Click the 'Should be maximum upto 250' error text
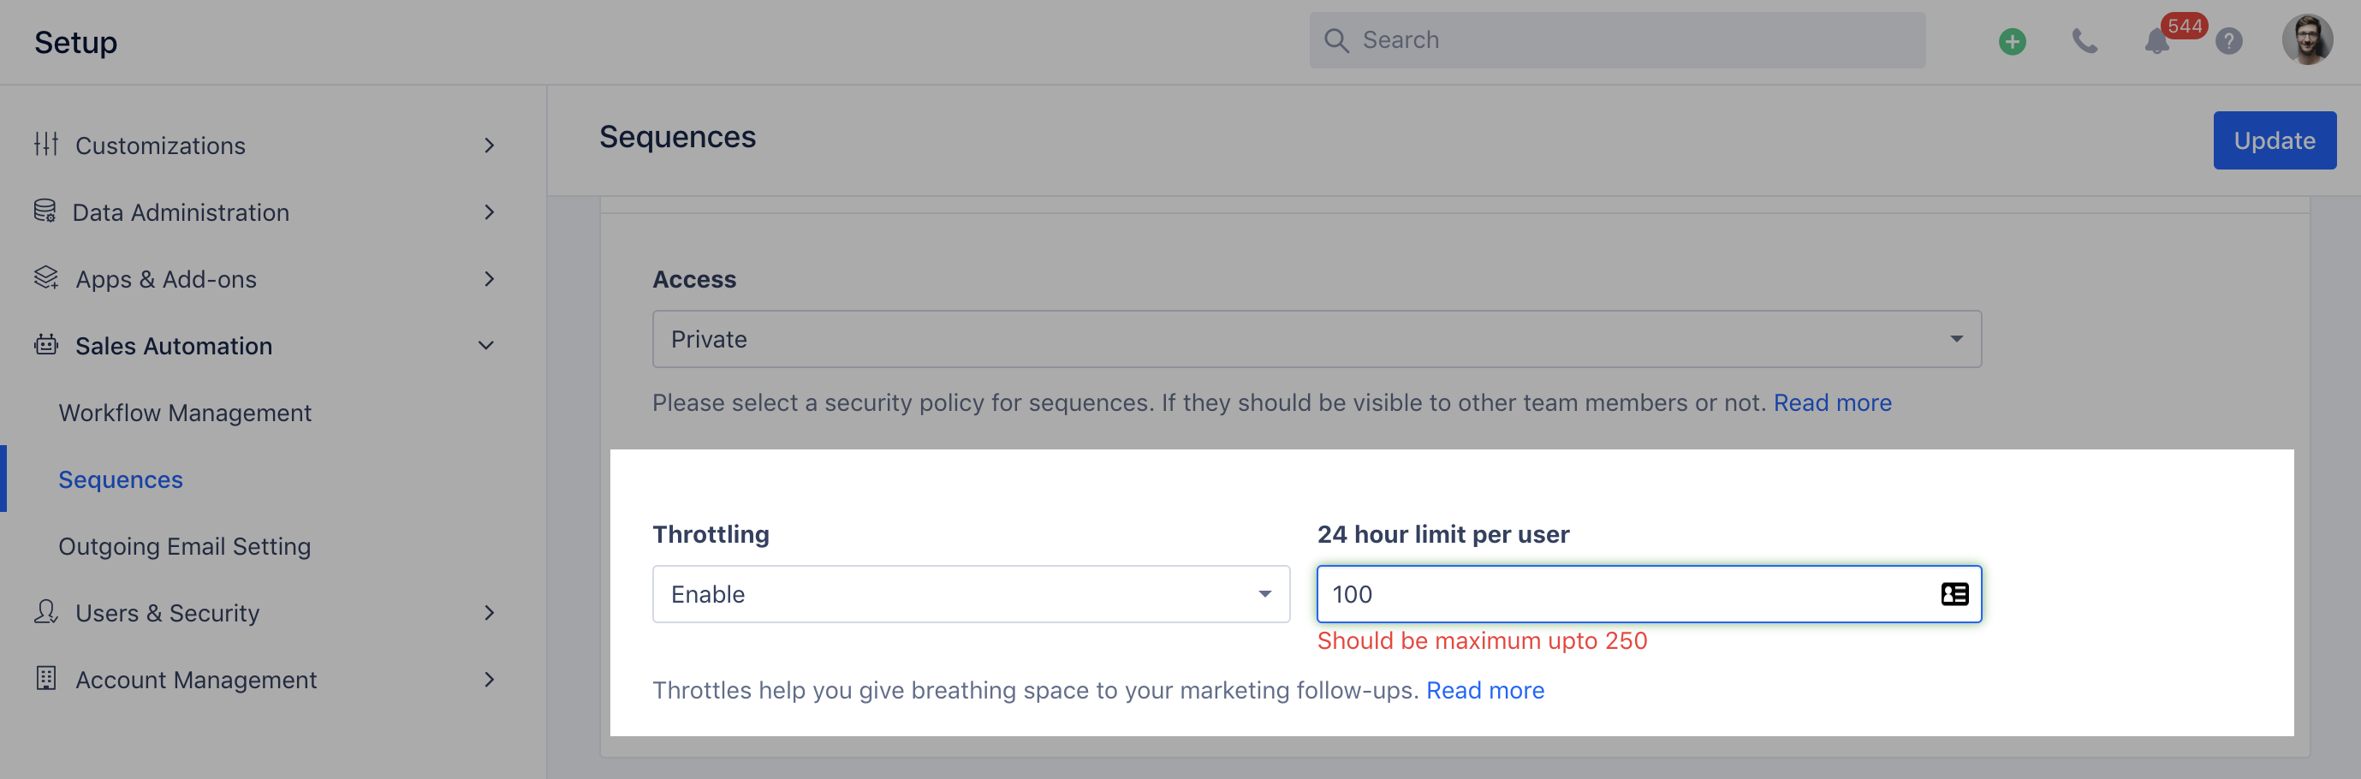The height and width of the screenshot is (779, 2361). (x=1482, y=640)
